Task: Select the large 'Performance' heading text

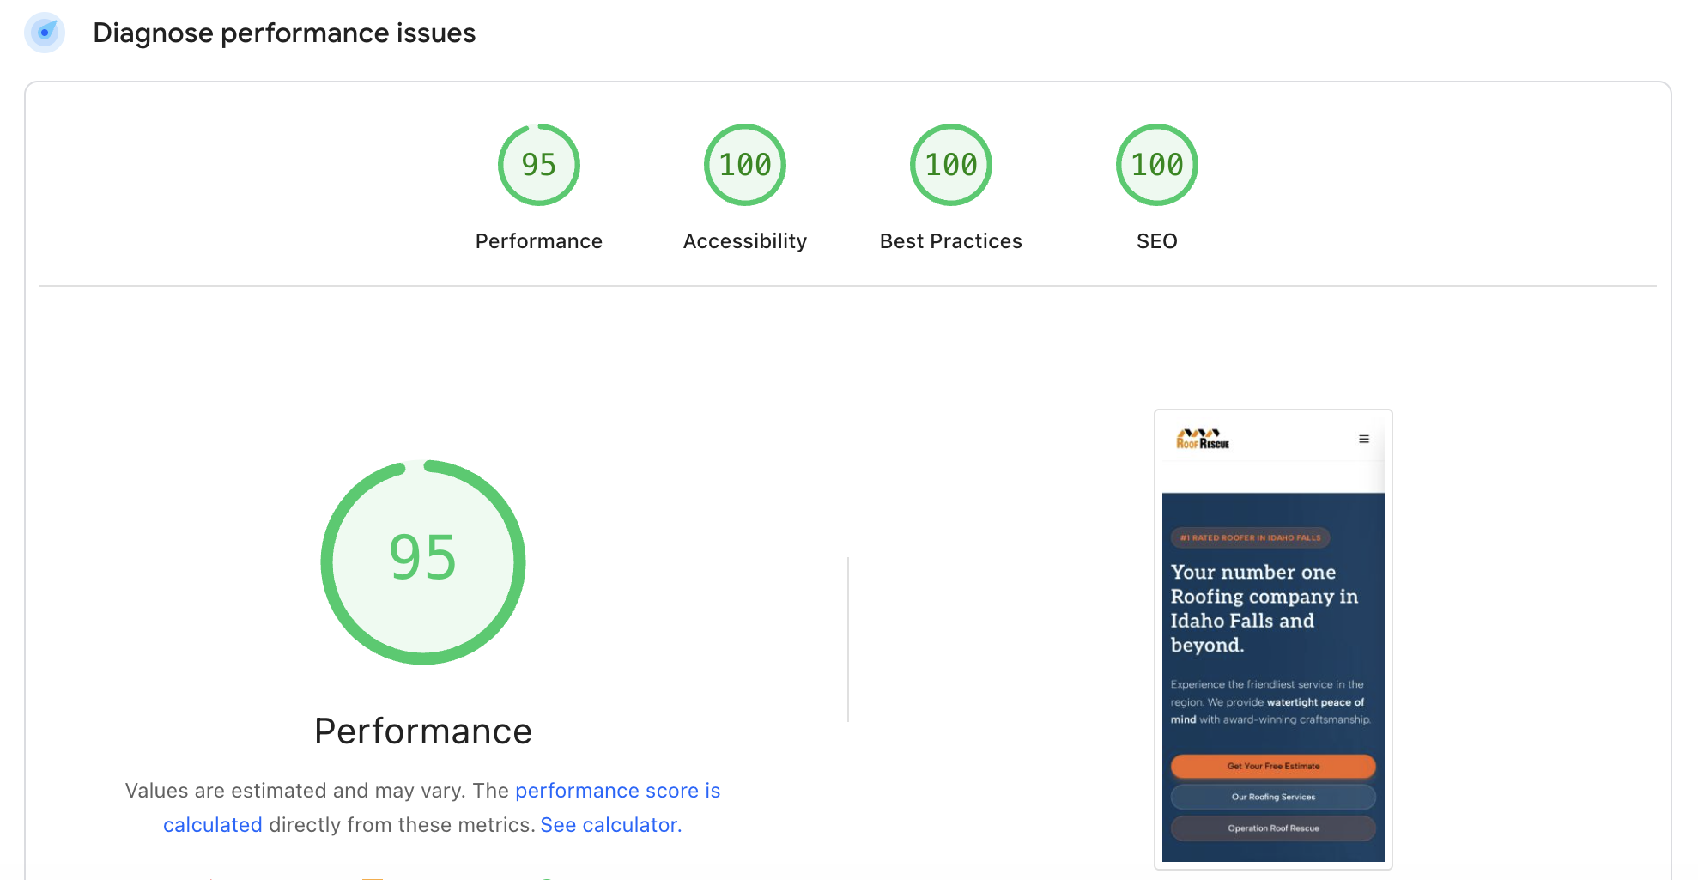Action: 423,731
